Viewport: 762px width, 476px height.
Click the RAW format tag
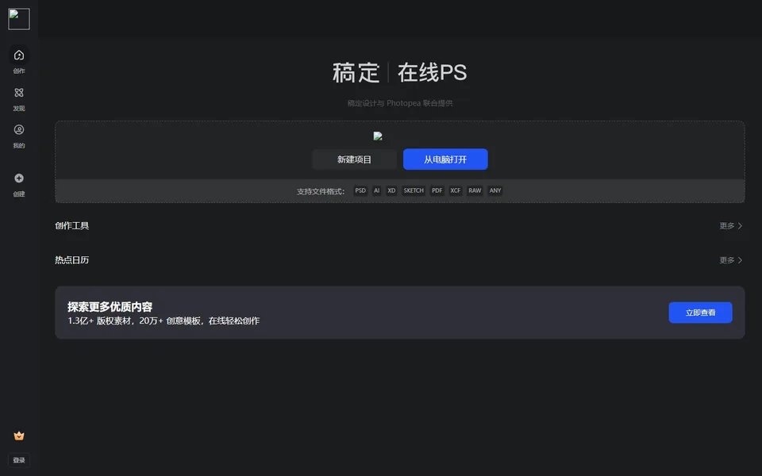coord(475,191)
